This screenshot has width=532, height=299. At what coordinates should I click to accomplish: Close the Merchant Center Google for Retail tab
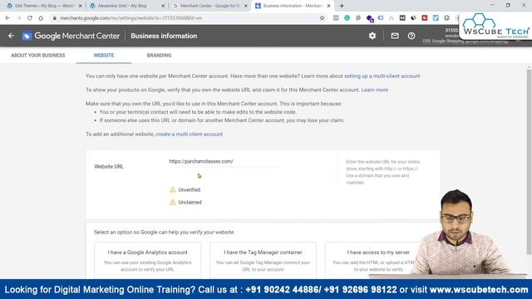click(246, 6)
